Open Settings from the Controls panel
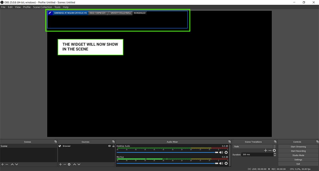Viewport: 319px width, 171px height. [298, 160]
